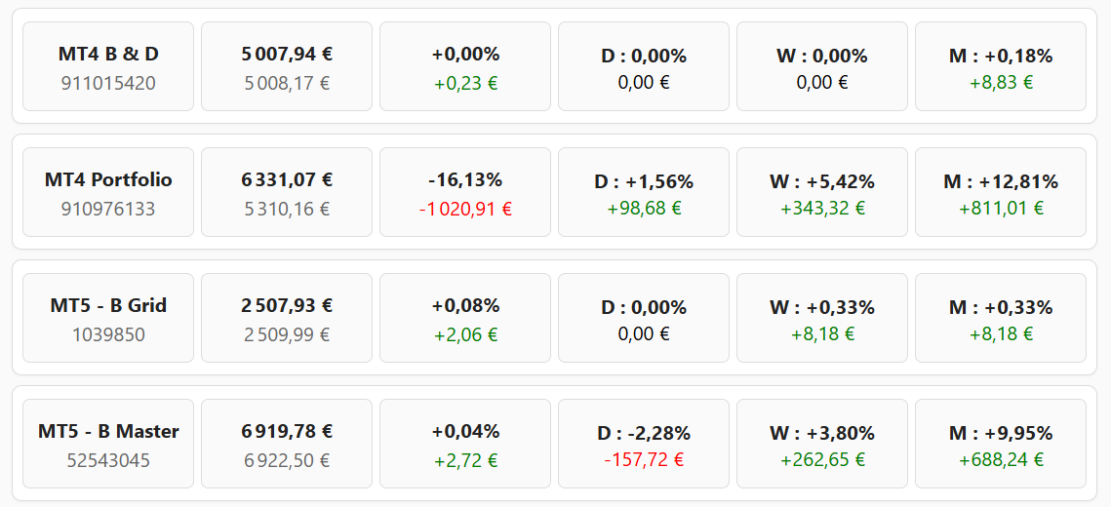Open the MT5 - B Master account card
This screenshot has height=507, width=1111.
point(108,444)
